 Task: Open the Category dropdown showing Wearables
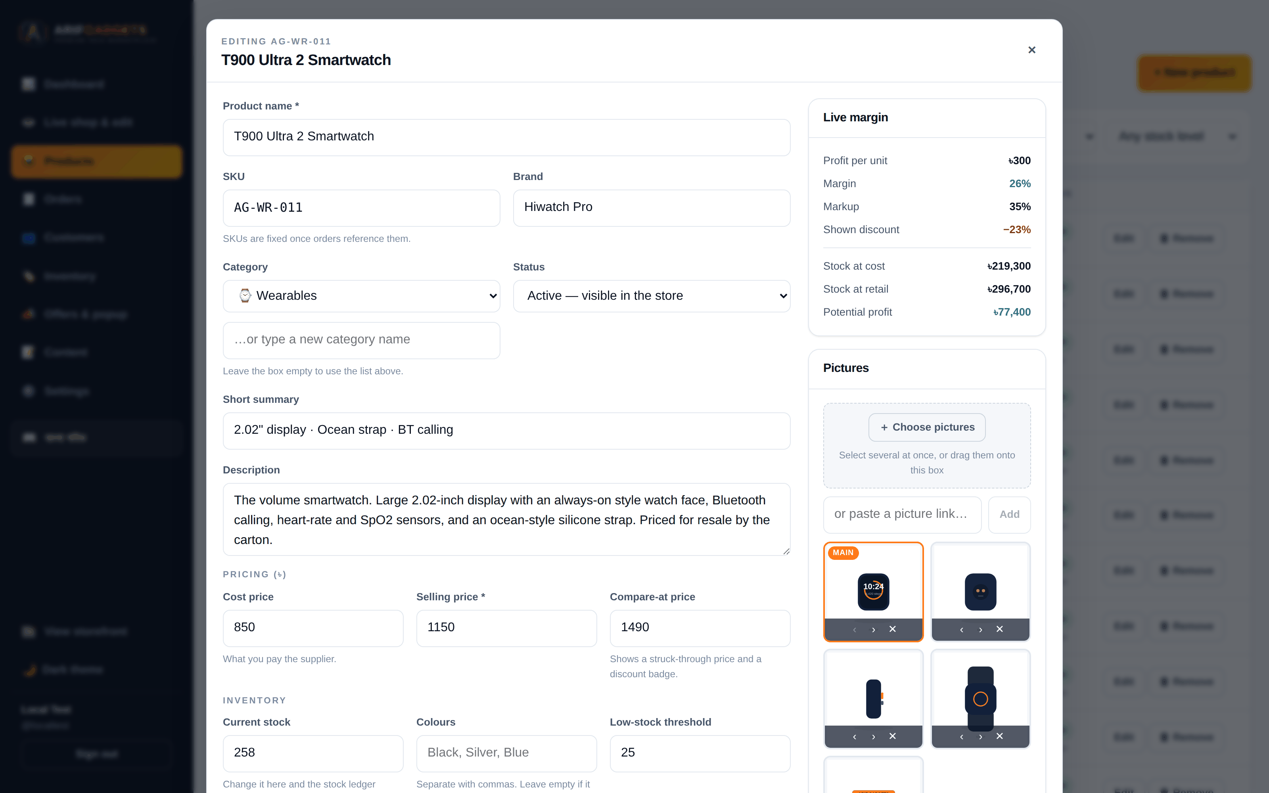(361, 296)
